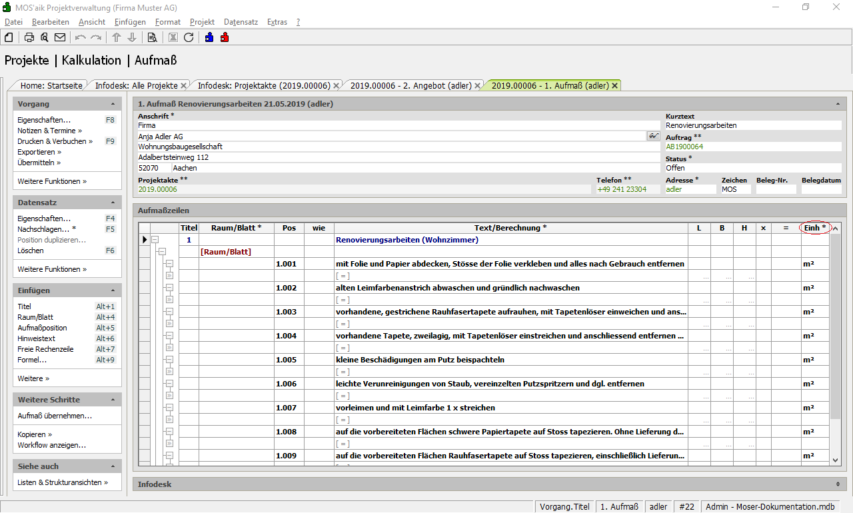Collapse position 1.001 tree node
The image size is (853, 513).
169,264
